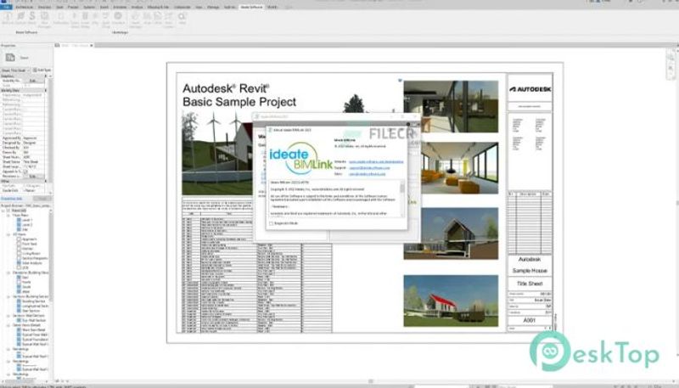The image size is (679, 388).
Task: Switch to the Annotate ribbon tab
Action: click(x=120, y=7)
